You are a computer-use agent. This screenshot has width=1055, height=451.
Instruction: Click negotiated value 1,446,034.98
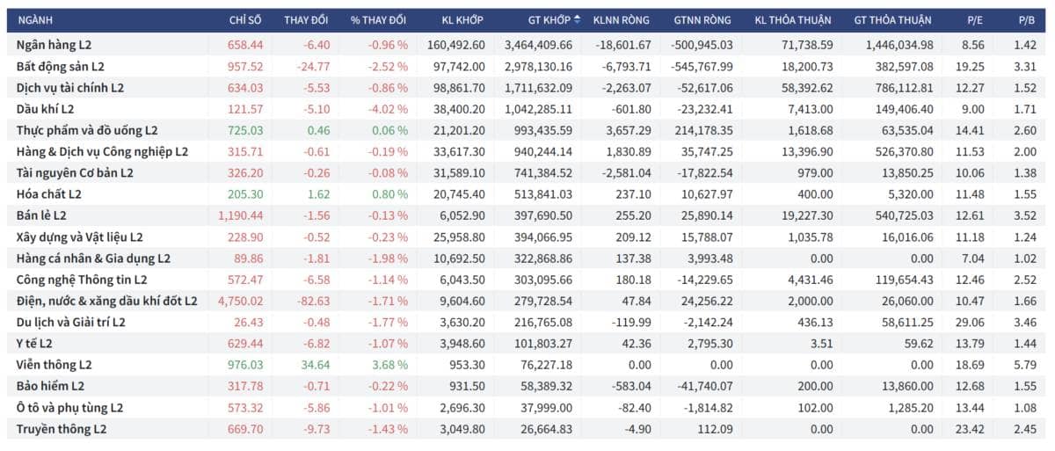(x=899, y=44)
